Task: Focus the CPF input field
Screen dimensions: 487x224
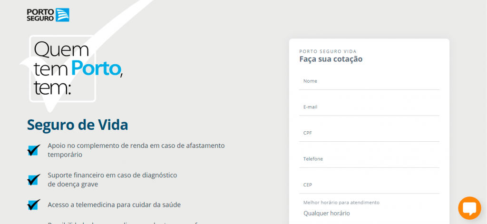Action: (x=369, y=133)
